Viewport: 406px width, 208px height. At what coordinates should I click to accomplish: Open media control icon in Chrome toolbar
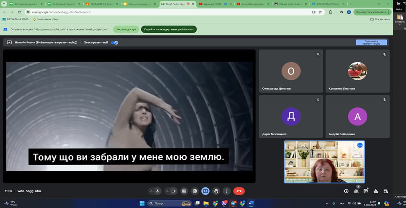[x=341, y=12]
